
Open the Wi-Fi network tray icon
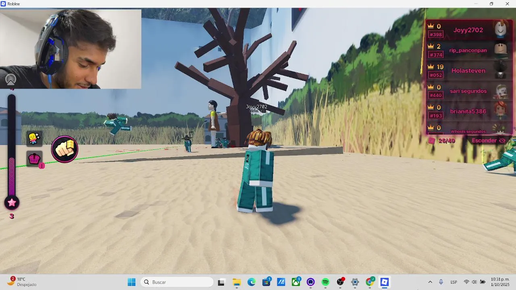466,282
